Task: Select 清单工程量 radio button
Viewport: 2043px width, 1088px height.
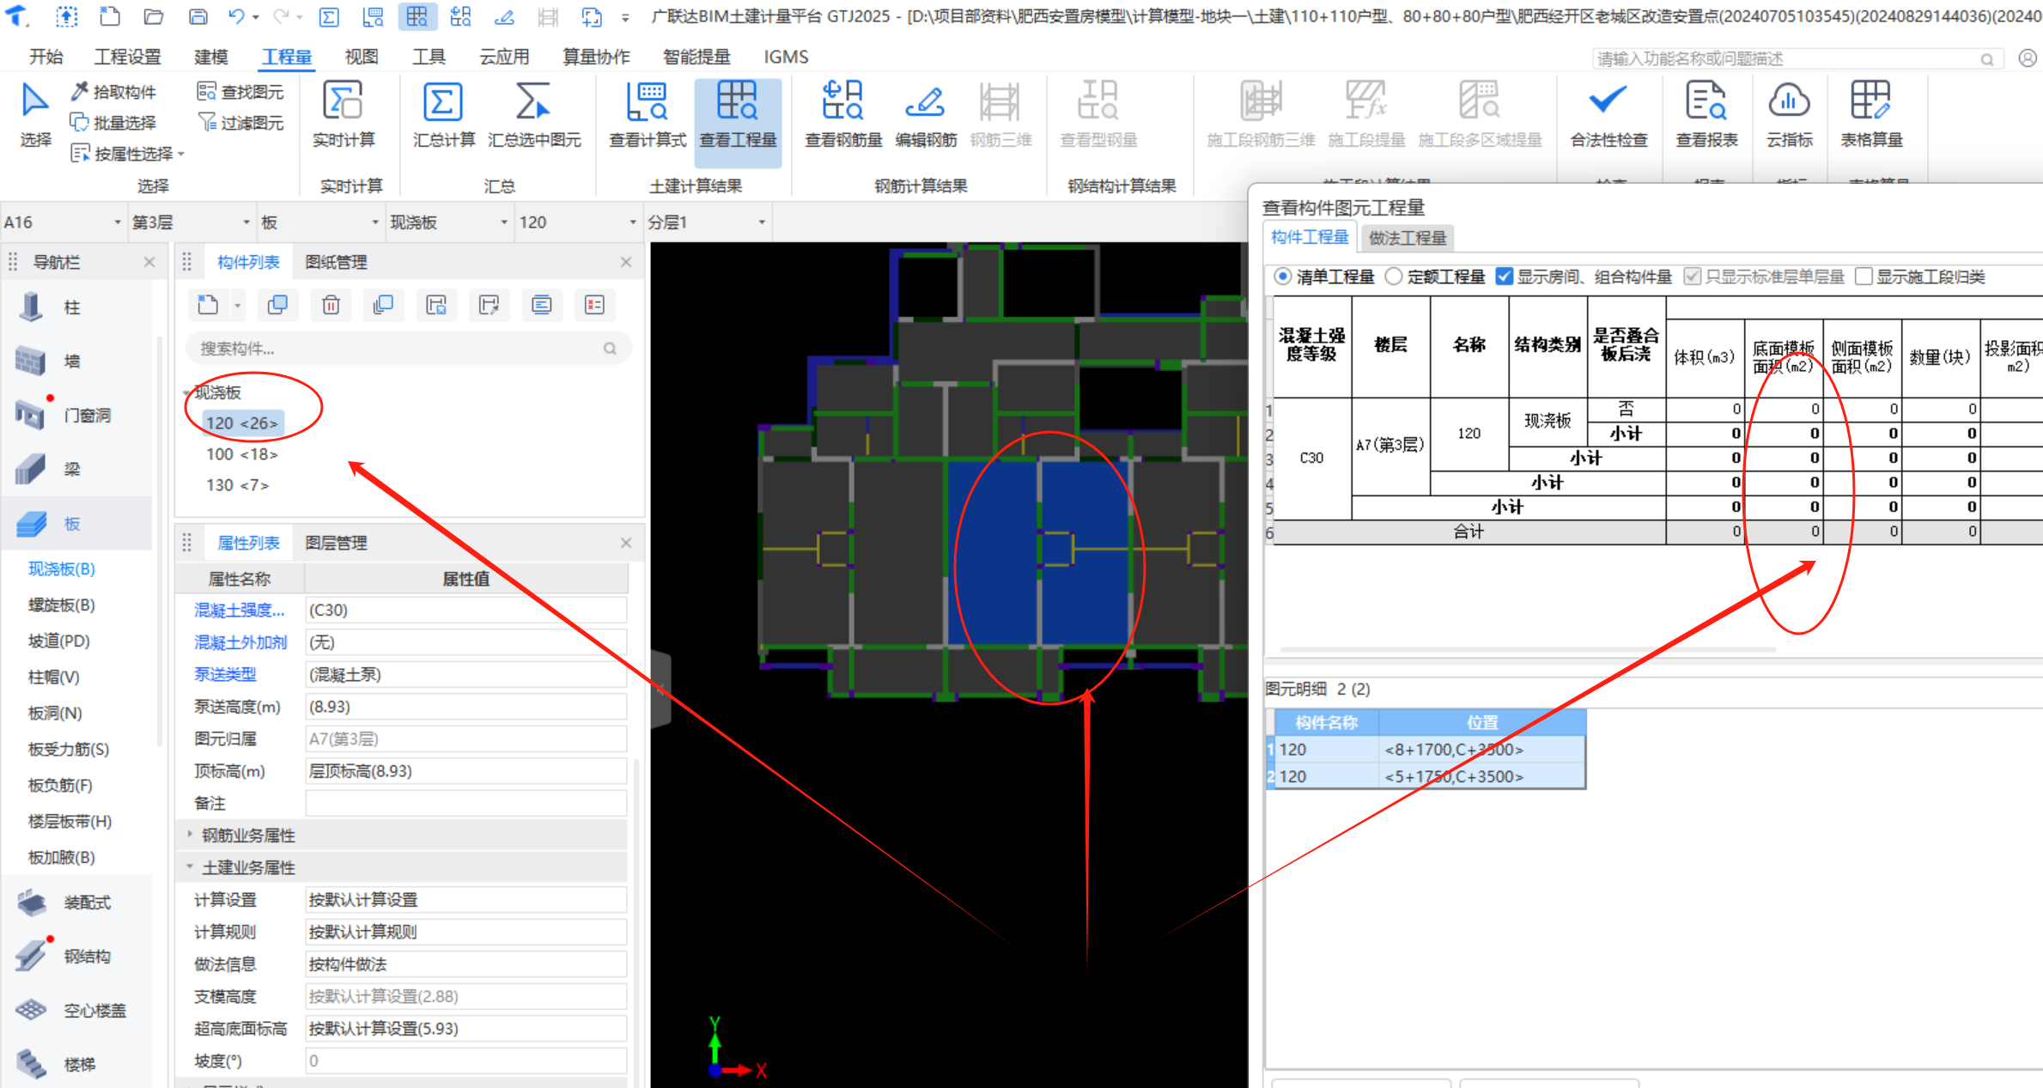Action: click(1282, 277)
